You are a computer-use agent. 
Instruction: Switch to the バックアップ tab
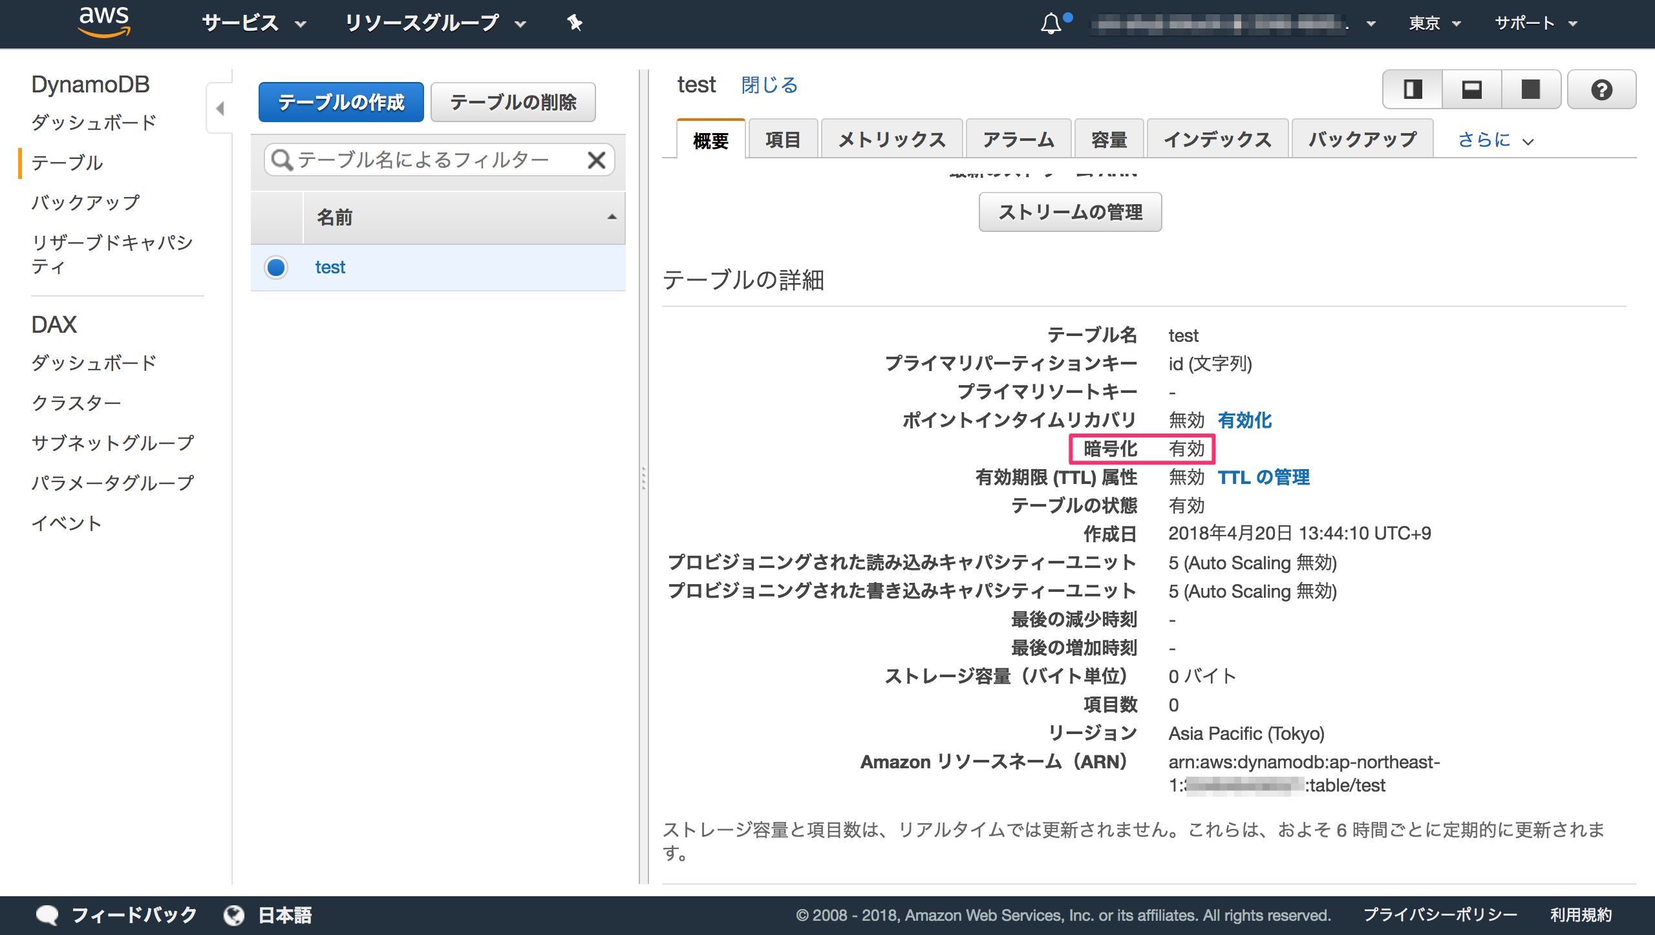tap(1362, 140)
